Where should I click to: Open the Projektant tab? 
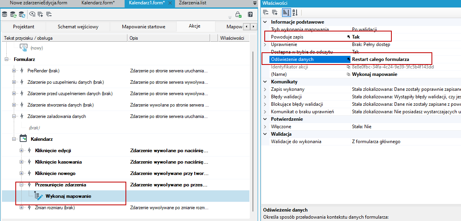pyautogui.click(x=24, y=27)
